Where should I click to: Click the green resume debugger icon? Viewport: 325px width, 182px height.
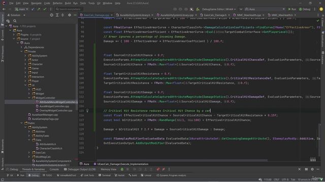pos(122,169)
